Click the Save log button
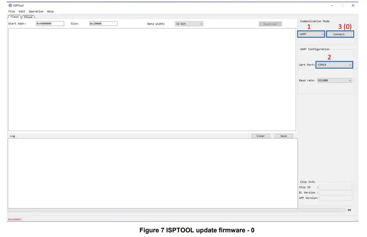 (x=283, y=136)
